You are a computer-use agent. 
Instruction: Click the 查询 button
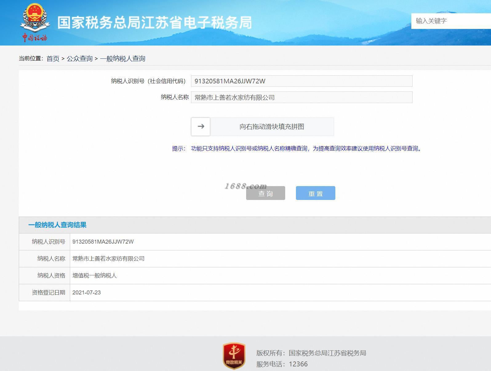(265, 193)
